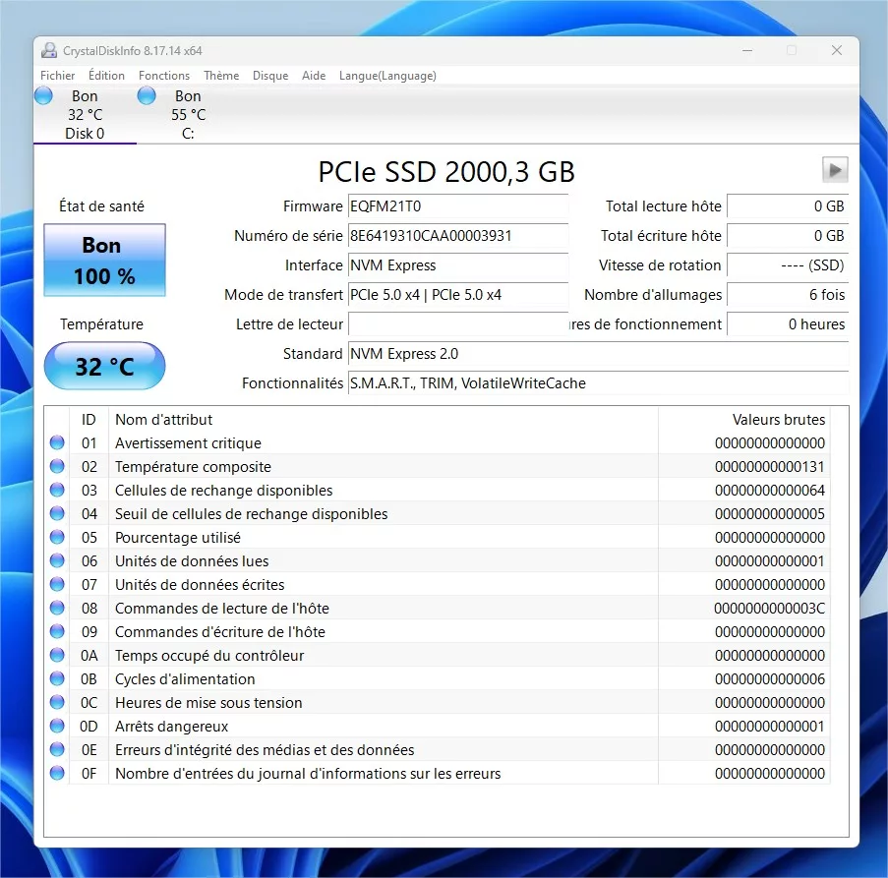Click status orb for Unités de données lues
This screenshot has width=888, height=878.
[x=57, y=561]
